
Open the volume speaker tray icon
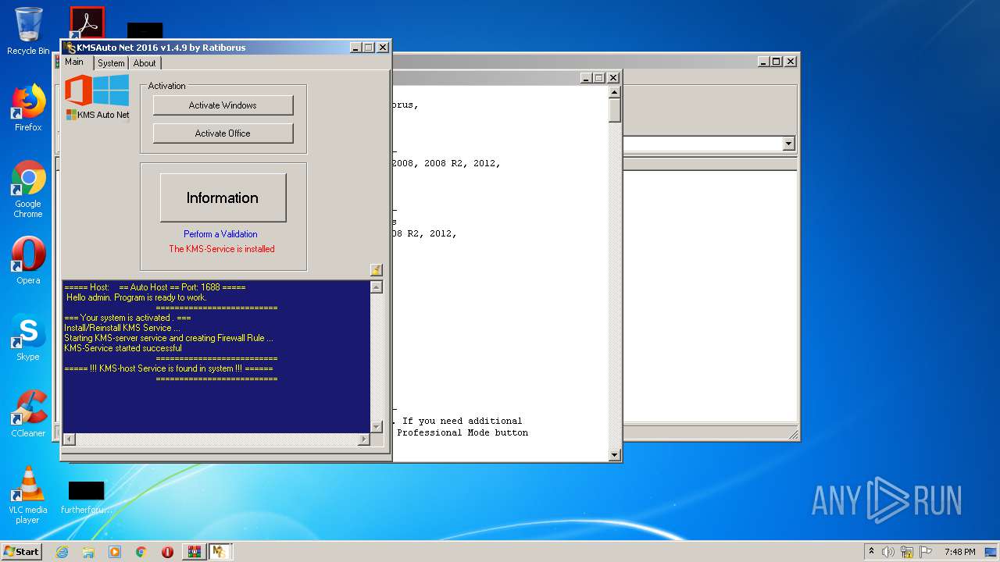888,552
